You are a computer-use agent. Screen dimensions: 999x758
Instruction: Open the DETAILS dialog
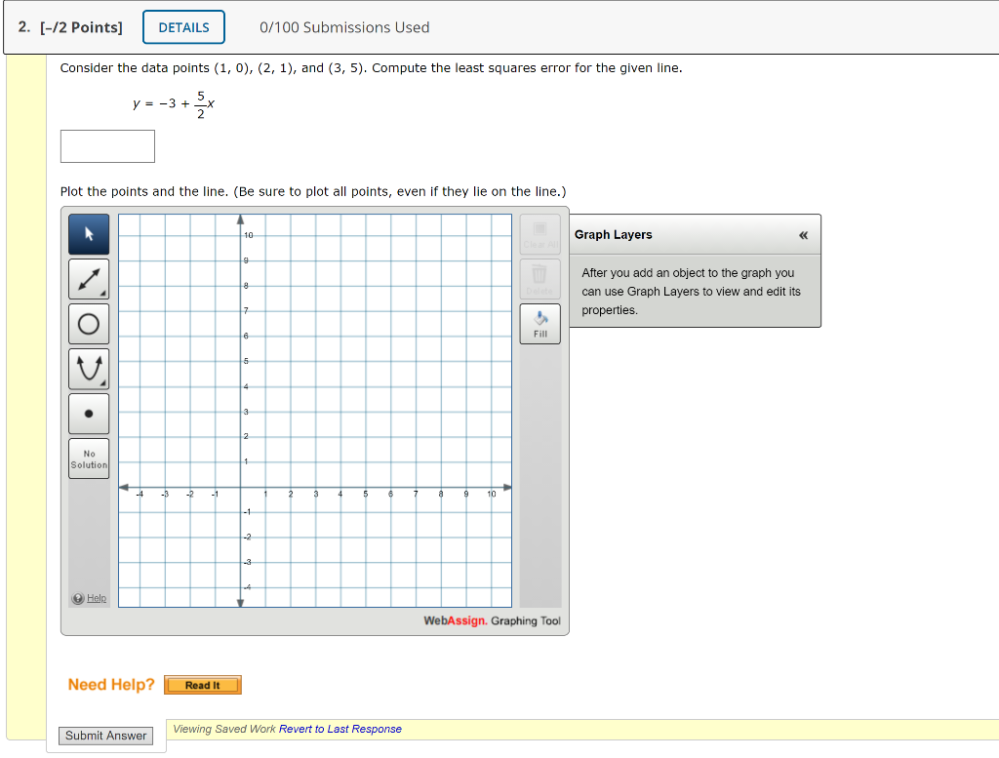click(x=183, y=26)
